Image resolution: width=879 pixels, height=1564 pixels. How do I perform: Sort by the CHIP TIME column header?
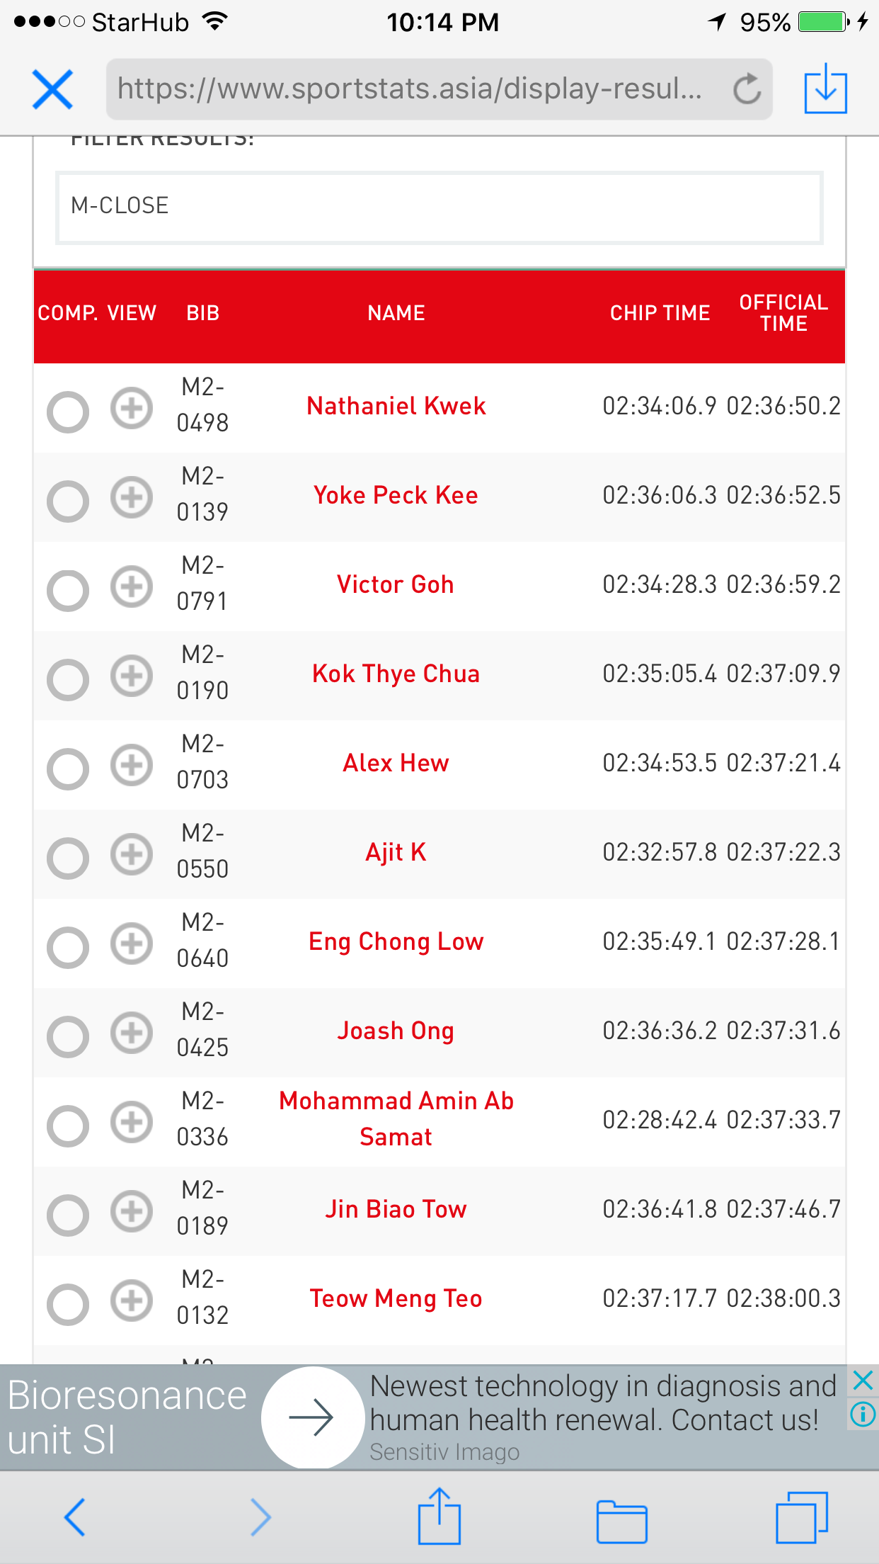coord(660,313)
